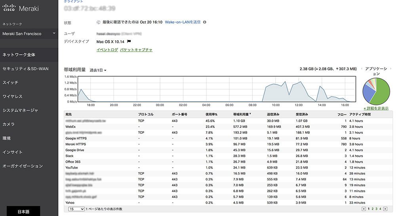Select the Google Drive row
396x216 pixels.
228,150
